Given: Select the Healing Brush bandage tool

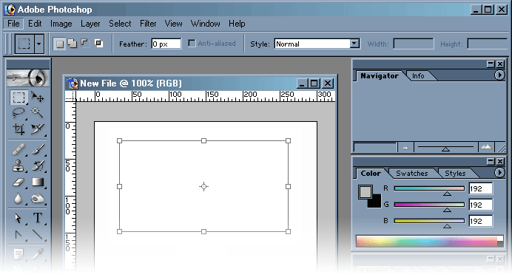Looking at the screenshot, I should [x=18, y=149].
